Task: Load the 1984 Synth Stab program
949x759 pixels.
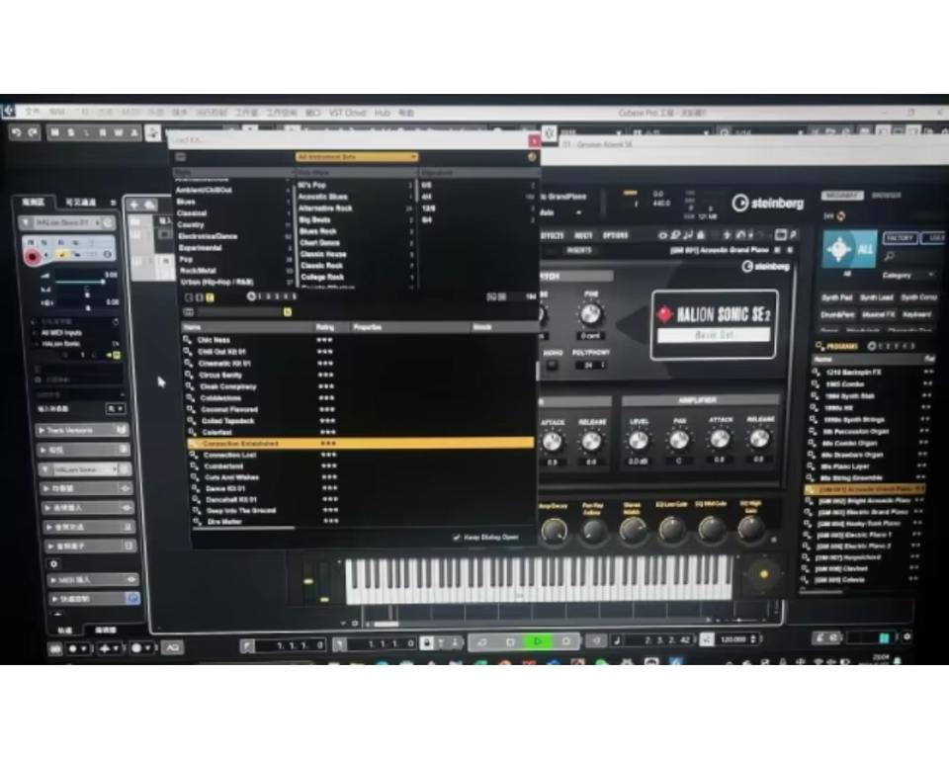Action: coord(850,396)
